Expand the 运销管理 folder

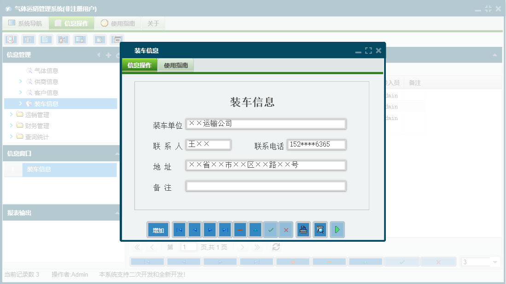tap(12, 114)
